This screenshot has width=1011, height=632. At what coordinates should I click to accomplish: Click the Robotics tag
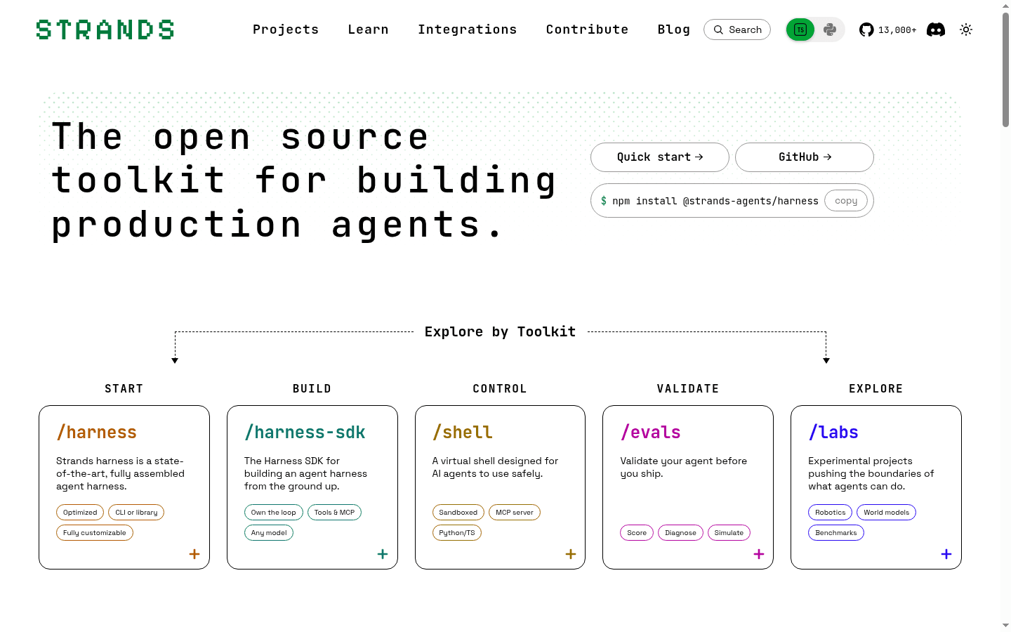831,513
